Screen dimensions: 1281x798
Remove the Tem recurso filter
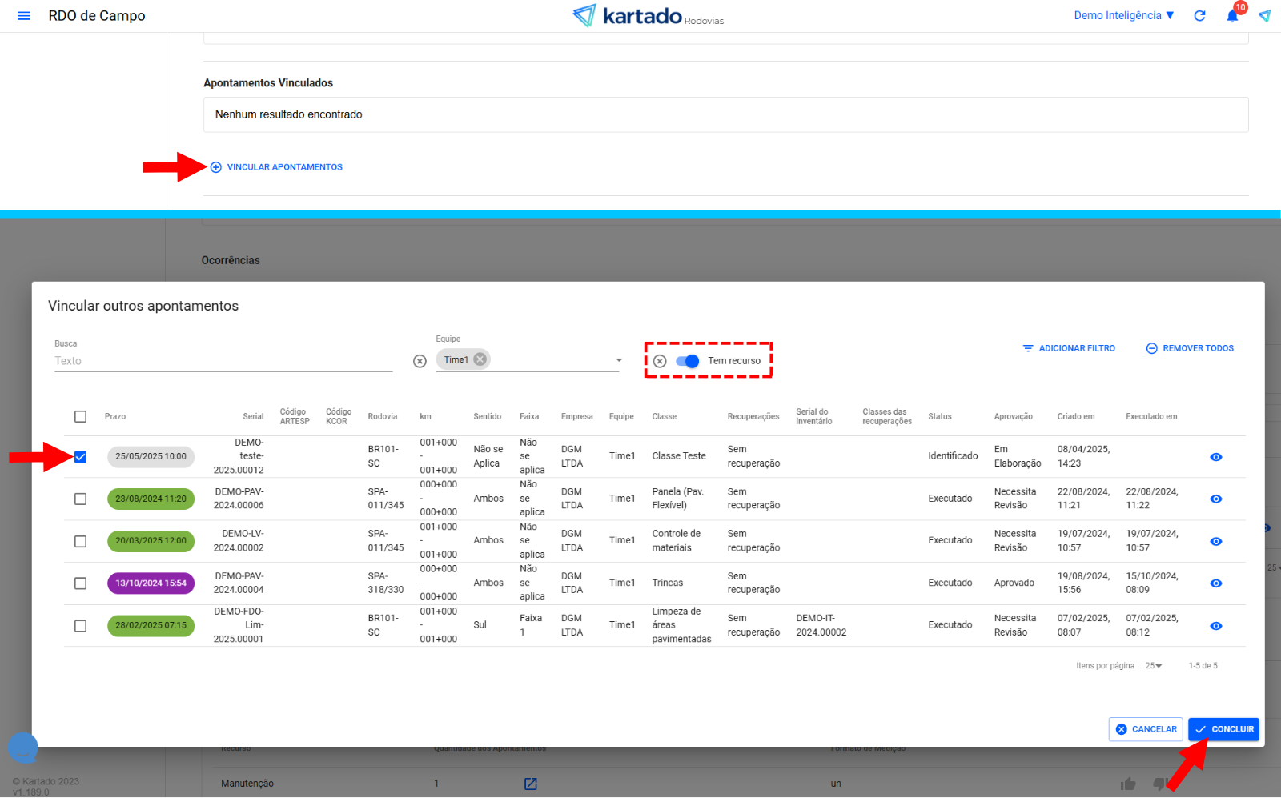point(660,361)
